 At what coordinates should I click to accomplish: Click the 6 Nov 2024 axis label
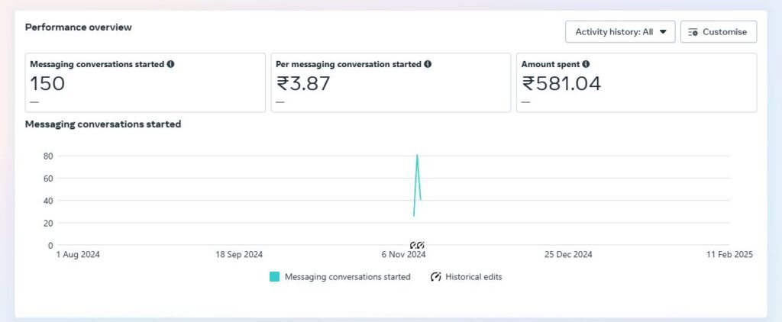tap(405, 255)
